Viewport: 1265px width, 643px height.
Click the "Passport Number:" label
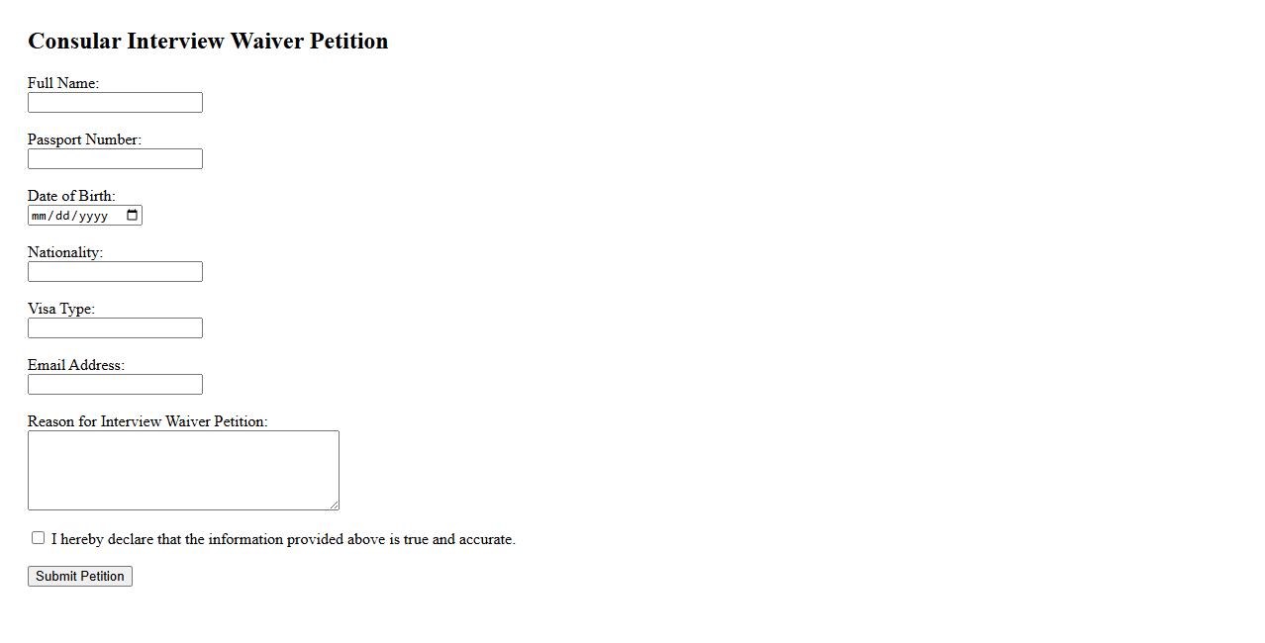tap(84, 140)
